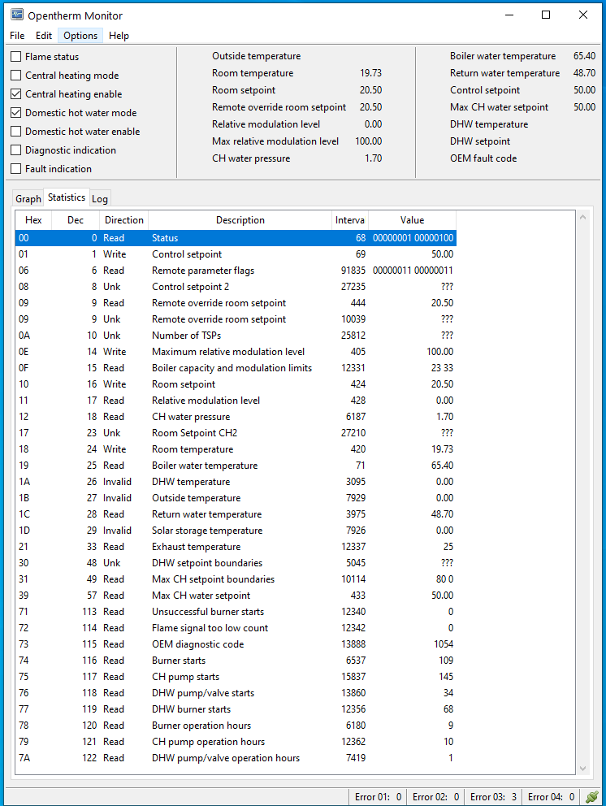This screenshot has width=606, height=806.
Task: Select the Status row
Action: coord(236,238)
